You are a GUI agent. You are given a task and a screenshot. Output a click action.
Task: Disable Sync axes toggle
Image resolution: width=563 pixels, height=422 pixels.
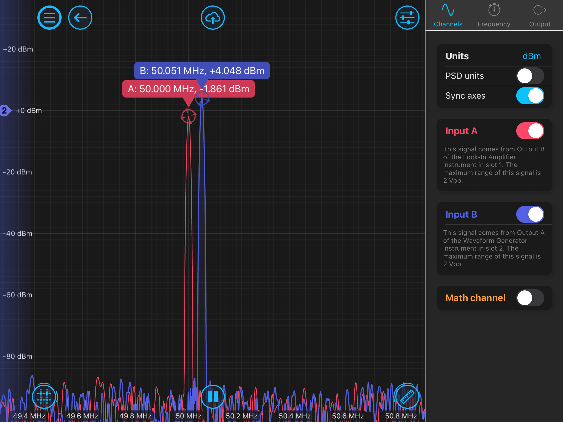[x=530, y=96]
